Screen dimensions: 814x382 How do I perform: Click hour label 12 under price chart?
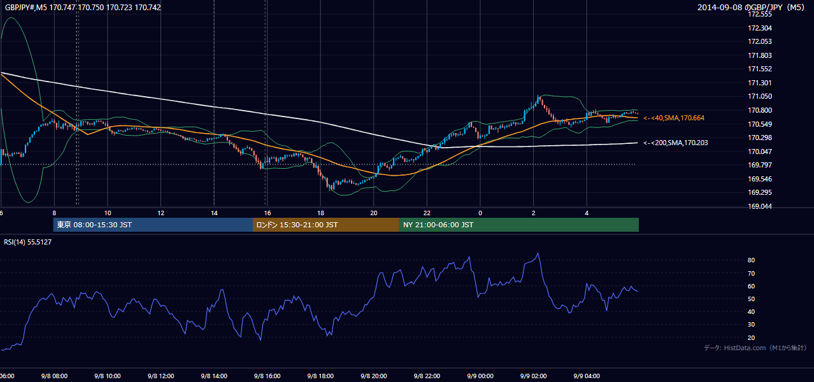pyautogui.click(x=161, y=213)
